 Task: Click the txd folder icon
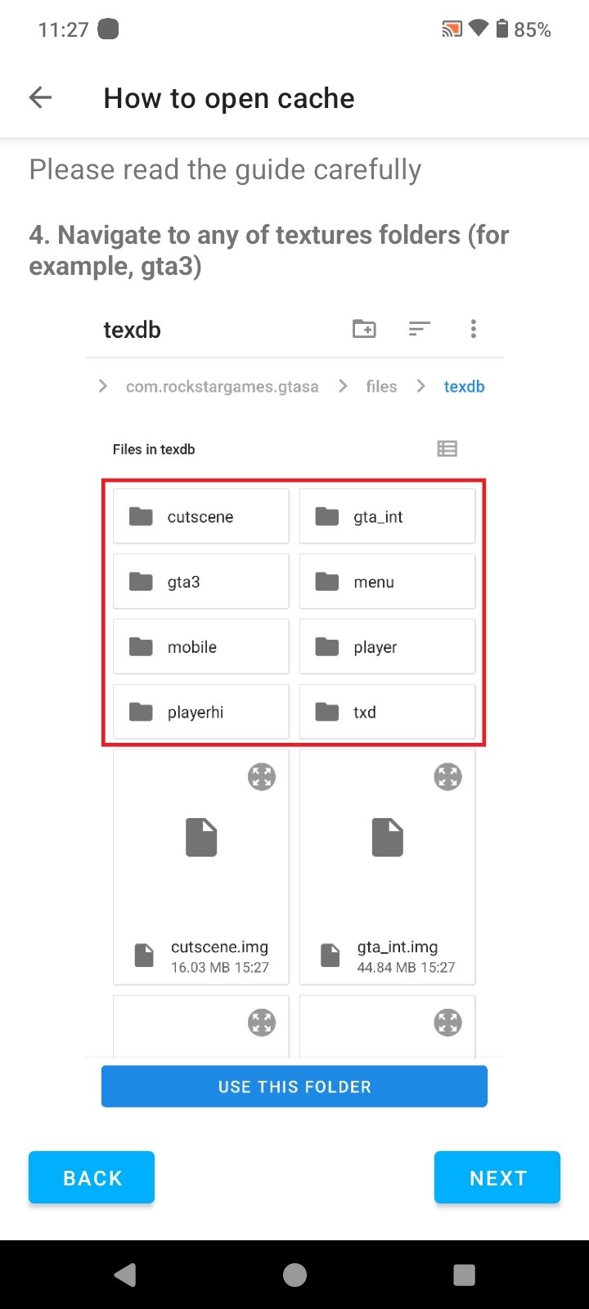tap(327, 711)
